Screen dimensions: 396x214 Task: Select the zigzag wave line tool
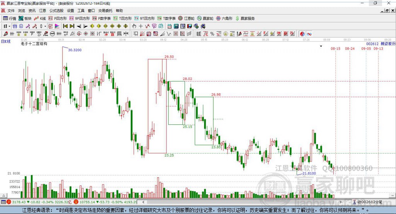(169, 34)
